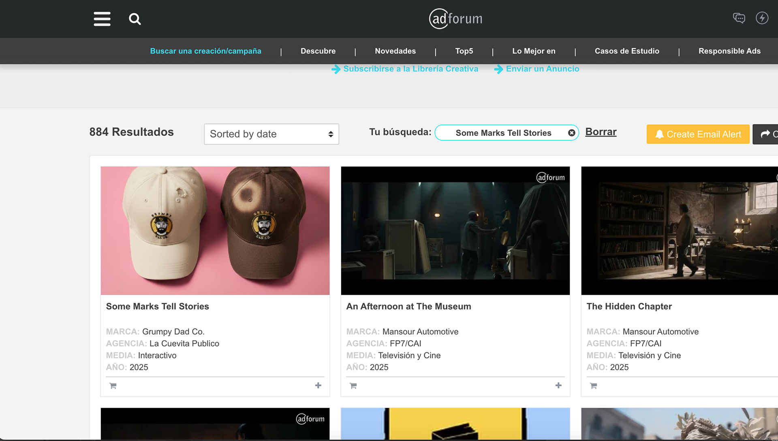The width and height of the screenshot is (778, 441).
Task: Click cart icon under Some Marks Tell Stories
Action: 113,386
